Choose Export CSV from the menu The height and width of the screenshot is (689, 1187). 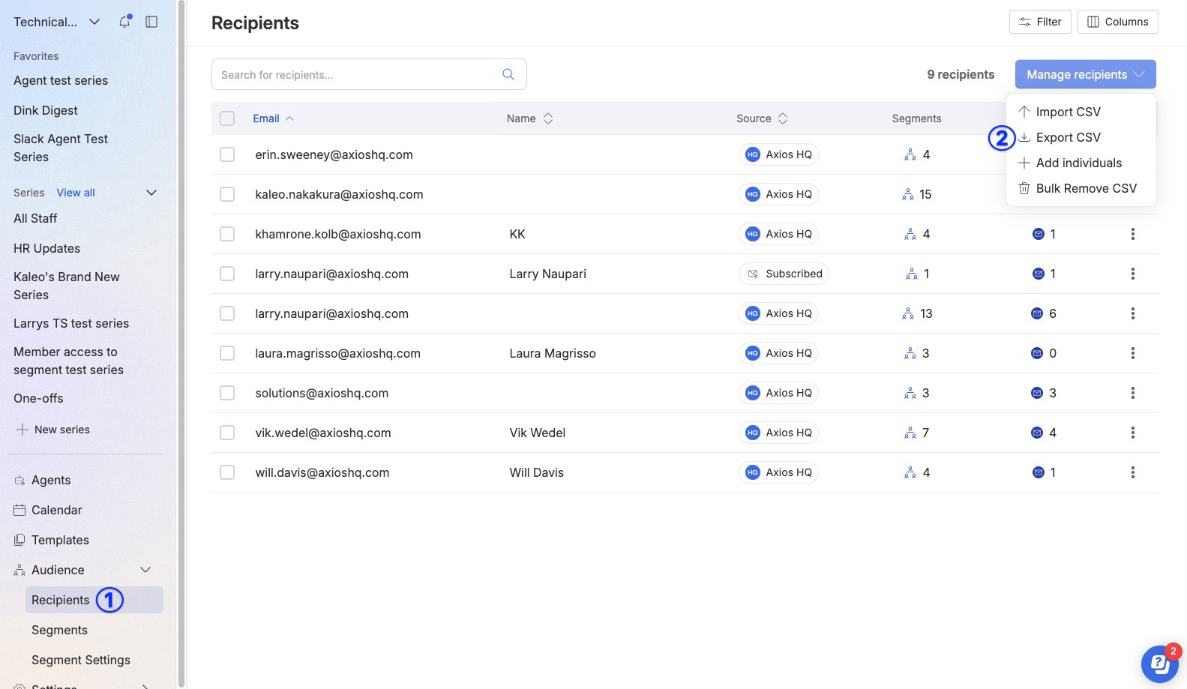point(1068,137)
